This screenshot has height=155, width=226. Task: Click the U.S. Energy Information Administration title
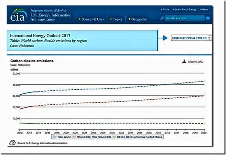pyautogui.click(x=51, y=17)
